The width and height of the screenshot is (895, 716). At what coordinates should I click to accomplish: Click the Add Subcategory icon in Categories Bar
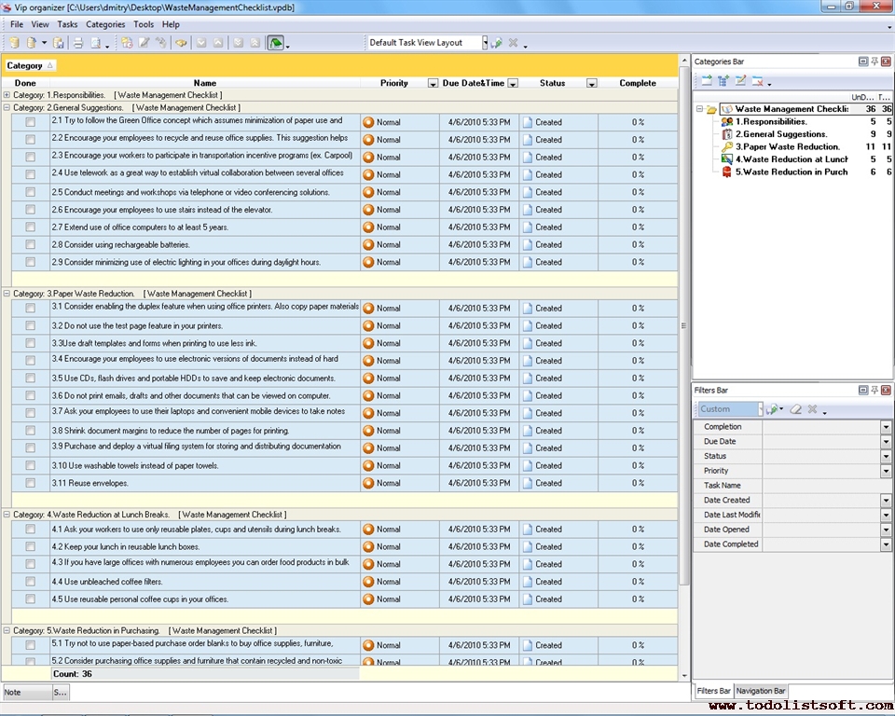[x=723, y=81]
